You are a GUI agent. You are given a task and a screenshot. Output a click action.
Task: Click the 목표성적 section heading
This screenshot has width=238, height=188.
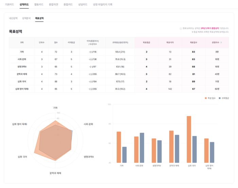point(16,32)
